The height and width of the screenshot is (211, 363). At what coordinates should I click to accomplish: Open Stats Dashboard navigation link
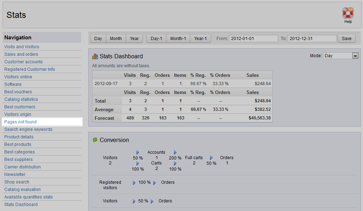[x=21, y=205]
